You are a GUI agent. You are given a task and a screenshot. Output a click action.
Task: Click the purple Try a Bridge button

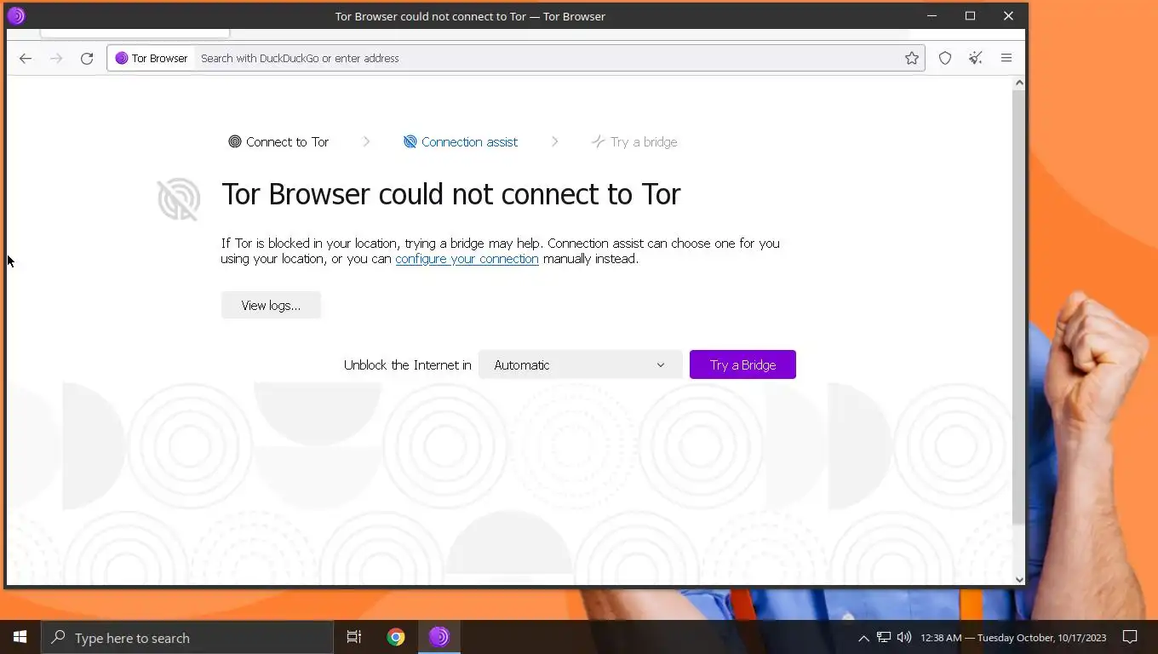pos(742,364)
